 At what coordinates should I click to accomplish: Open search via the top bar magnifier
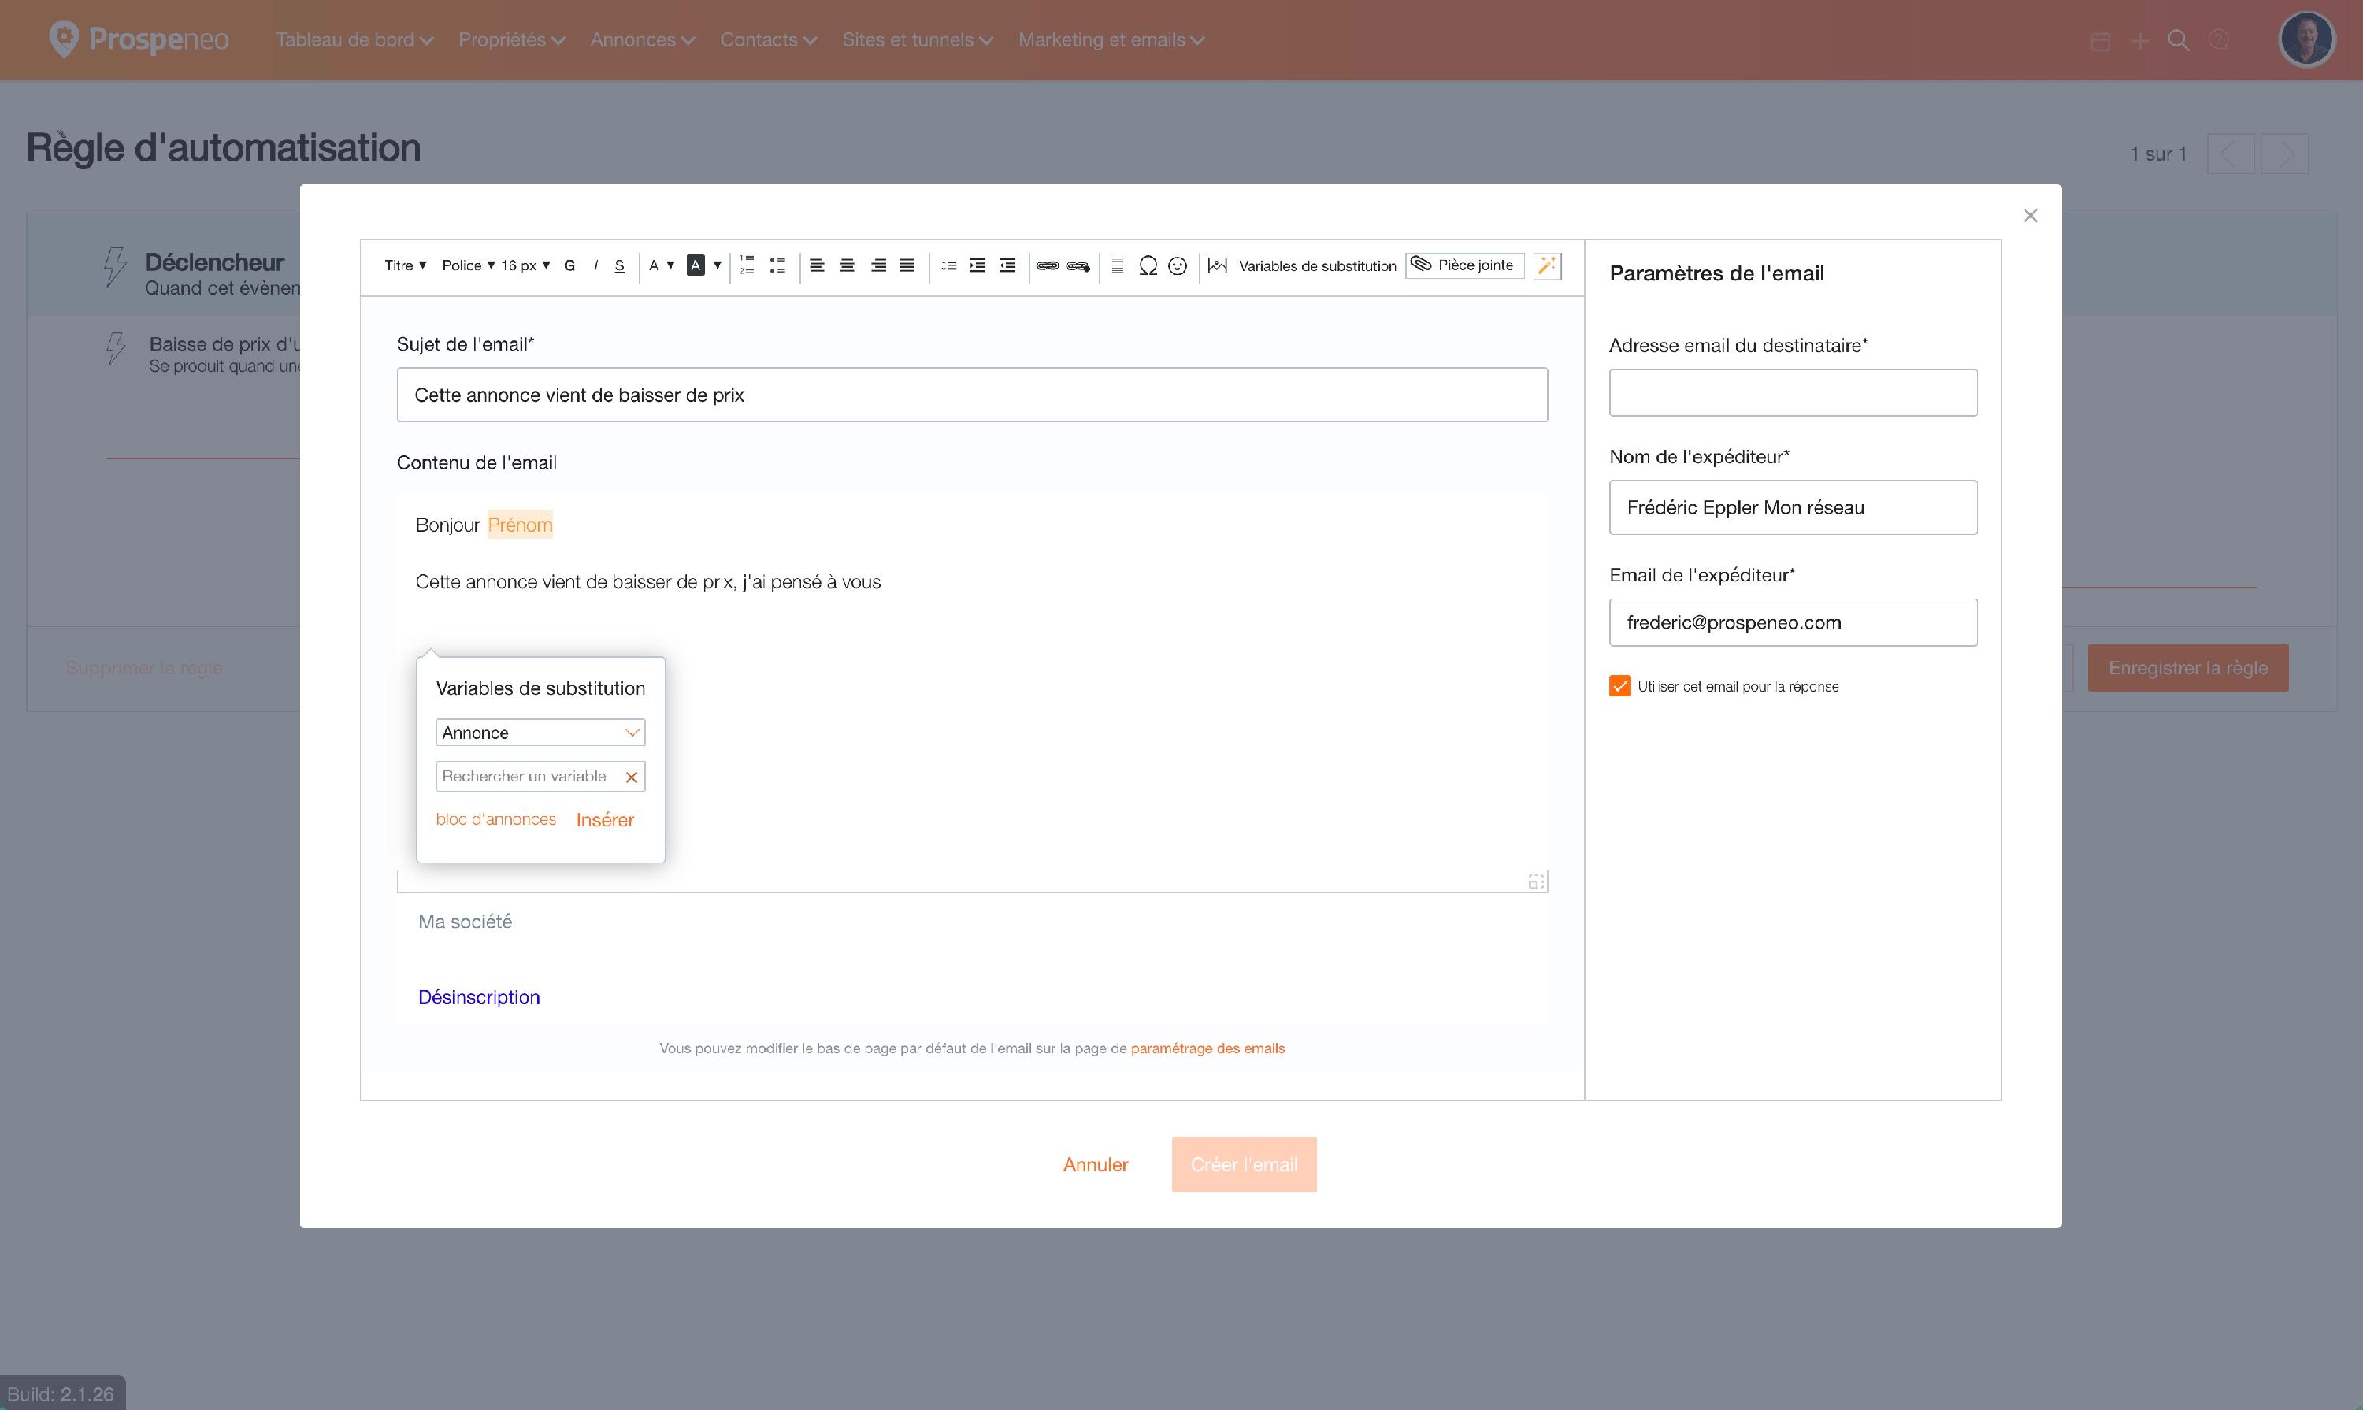tap(2179, 40)
